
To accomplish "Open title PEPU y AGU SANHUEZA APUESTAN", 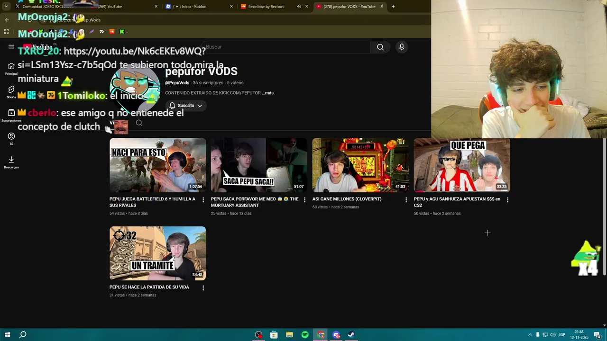I will coord(457,202).
